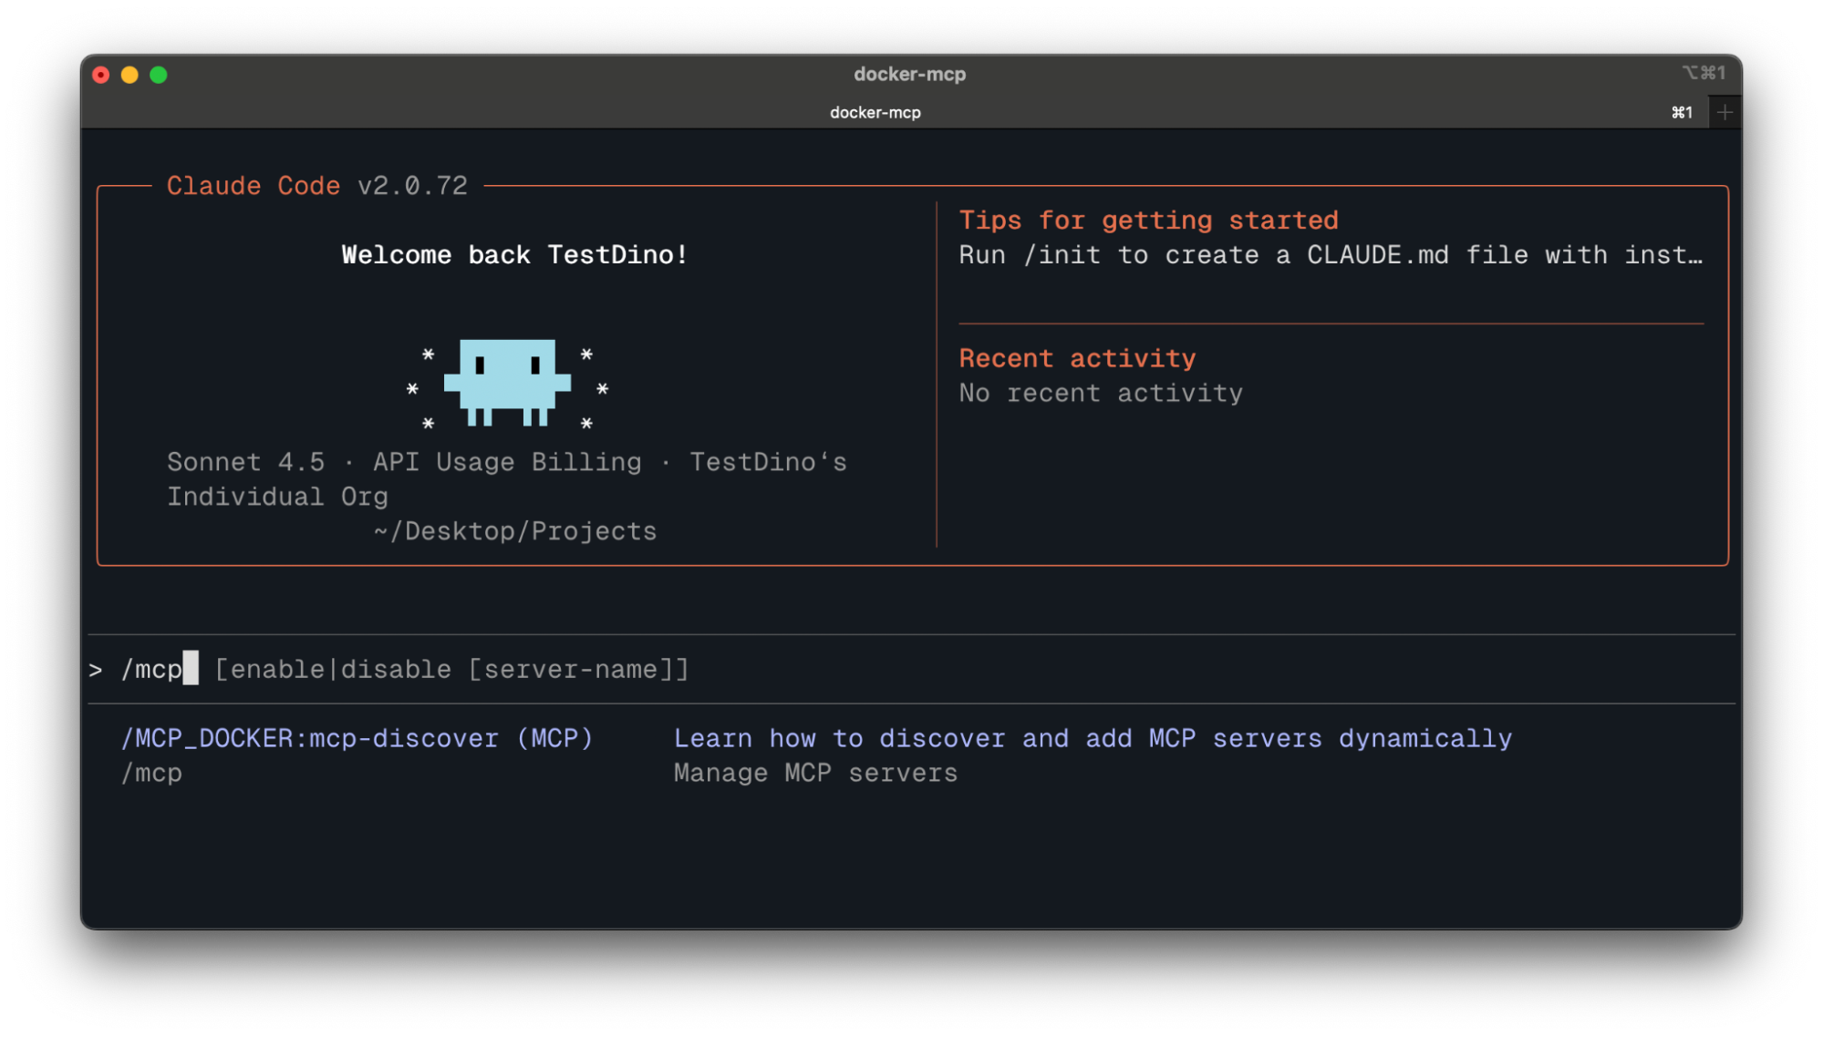Viewport: 1823px width, 1037px height.
Task: Click the green zoom traffic light
Action: coord(158,75)
